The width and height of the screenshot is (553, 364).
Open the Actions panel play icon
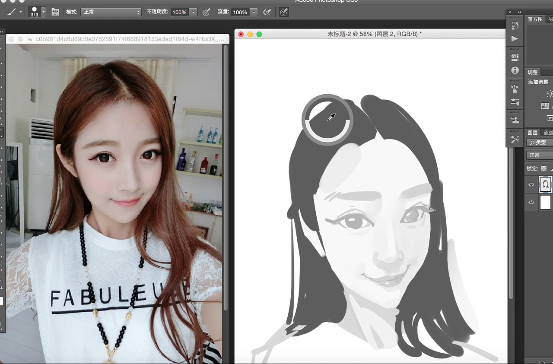[x=515, y=38]
